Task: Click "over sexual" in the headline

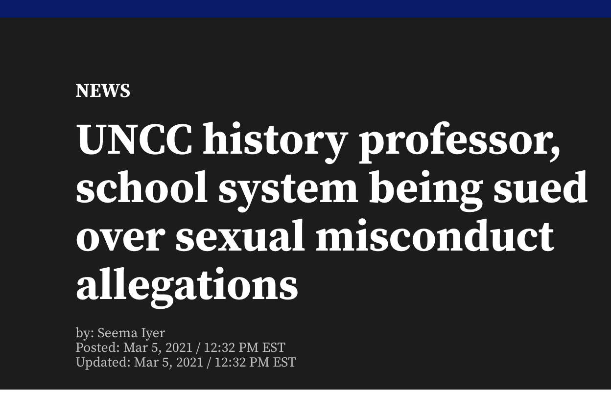Action: coord(191,236)
